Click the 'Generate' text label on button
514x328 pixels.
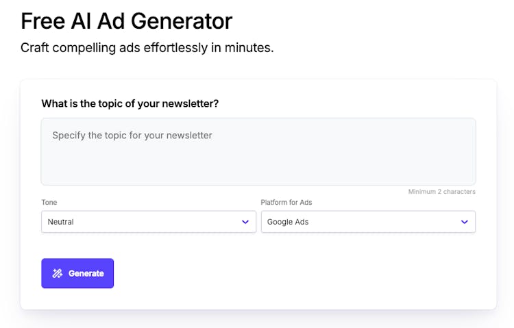pyautogui.click(x=86, y=273)
